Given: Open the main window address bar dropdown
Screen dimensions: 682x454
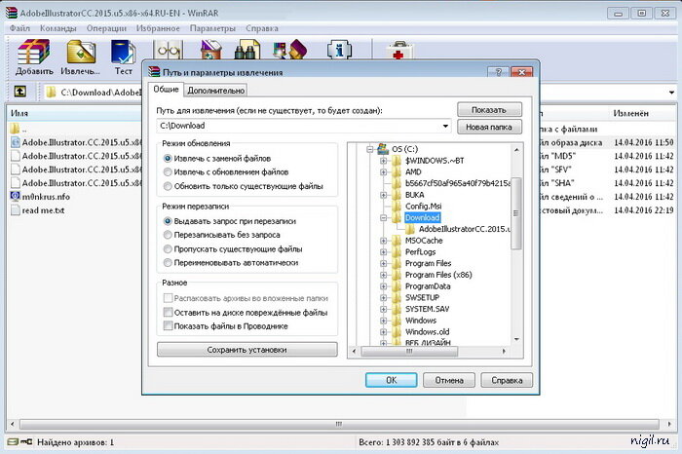Looking at the screenshot, I should coord(671,93).
